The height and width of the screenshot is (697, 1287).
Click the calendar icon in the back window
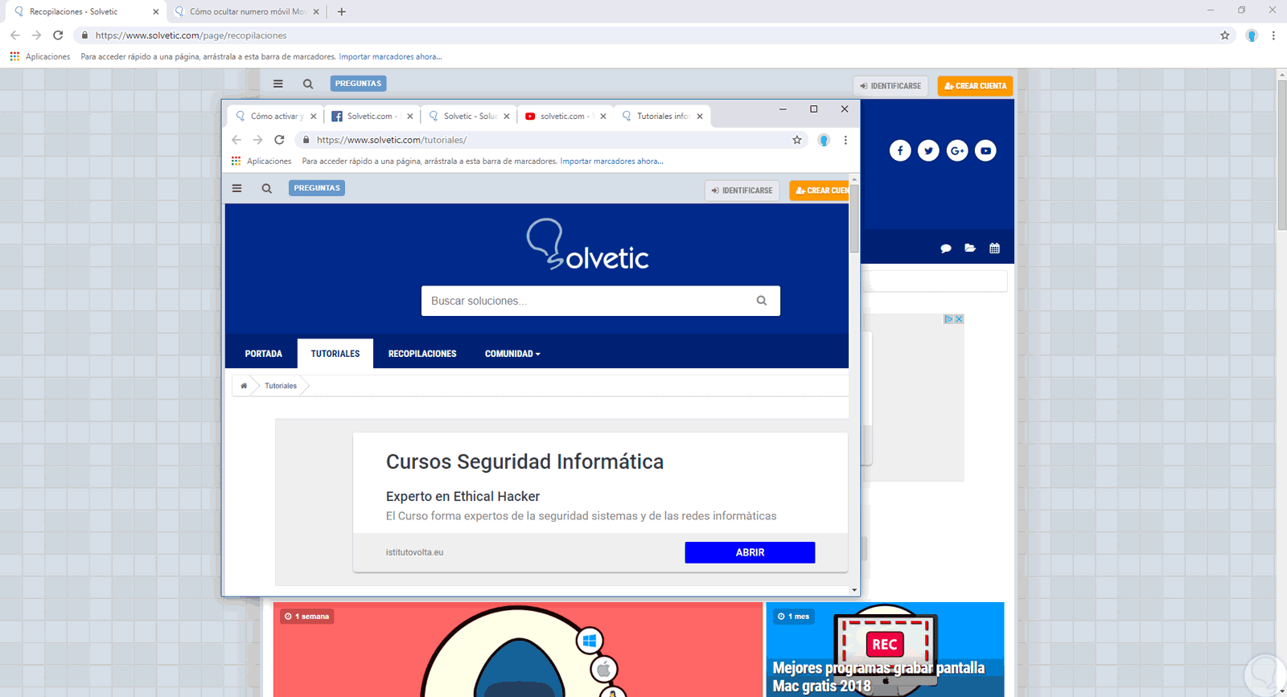tap(995, 248)
